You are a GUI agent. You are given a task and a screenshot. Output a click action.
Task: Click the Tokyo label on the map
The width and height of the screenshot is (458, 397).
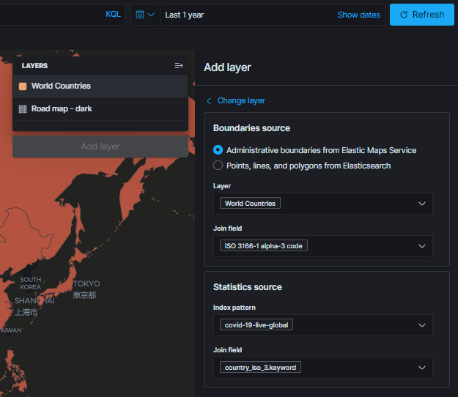pos(86,284)
